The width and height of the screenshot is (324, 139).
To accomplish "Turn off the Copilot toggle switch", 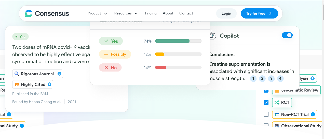I will 287,36.
